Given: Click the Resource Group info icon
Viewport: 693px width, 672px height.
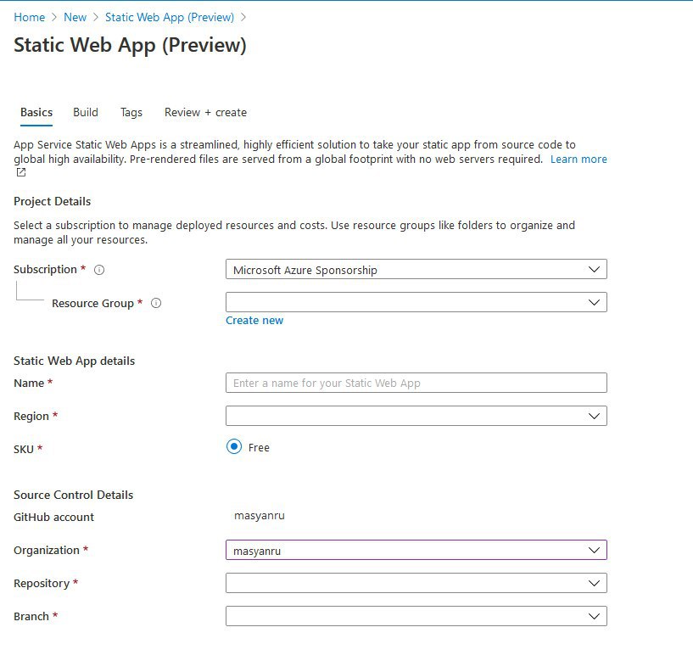Looking at the screenshot, I should 156,303.
